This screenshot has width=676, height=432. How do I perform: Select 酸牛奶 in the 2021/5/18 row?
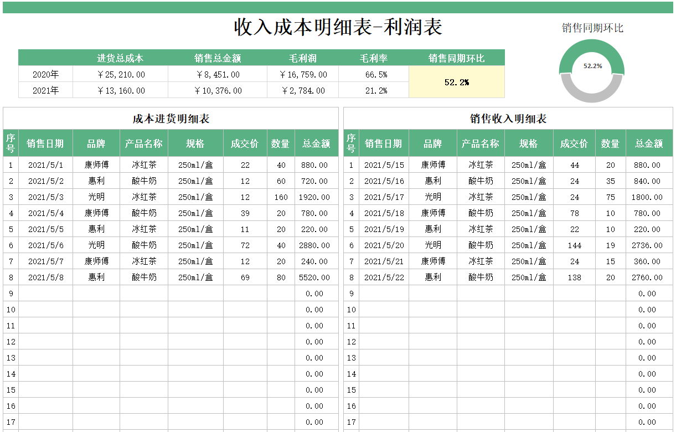pos(481,213)
